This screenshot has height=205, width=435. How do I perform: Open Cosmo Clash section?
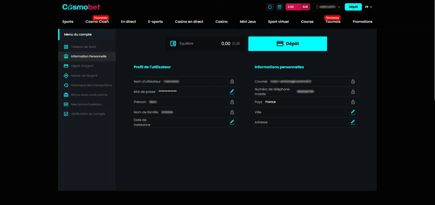[x=97, y=22]
